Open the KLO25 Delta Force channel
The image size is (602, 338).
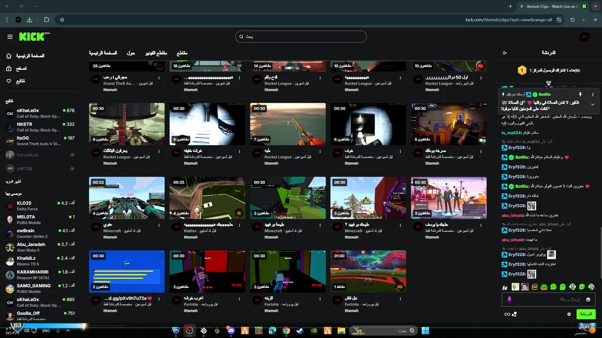pos(40,206)
